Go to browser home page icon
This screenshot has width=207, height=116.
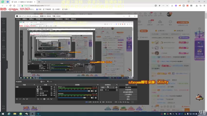coord(14,5)
